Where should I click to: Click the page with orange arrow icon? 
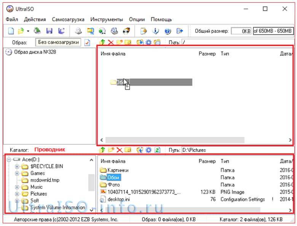144,31
